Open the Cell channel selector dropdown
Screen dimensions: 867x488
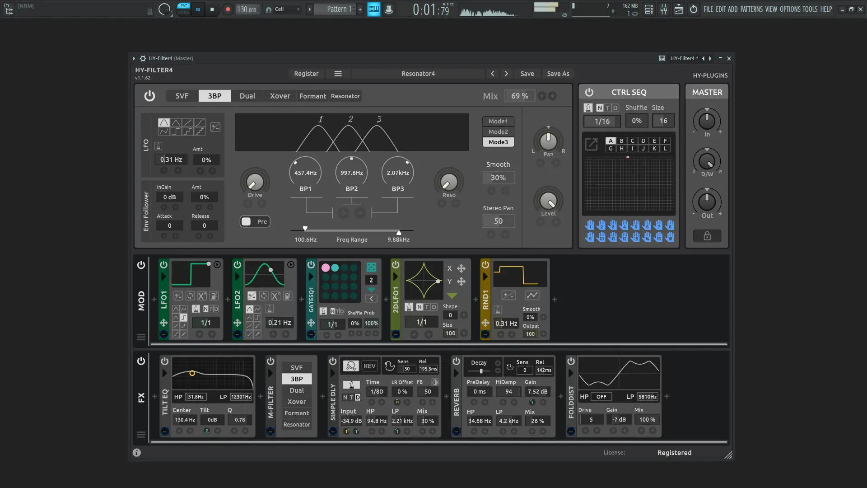pos(298,9)
